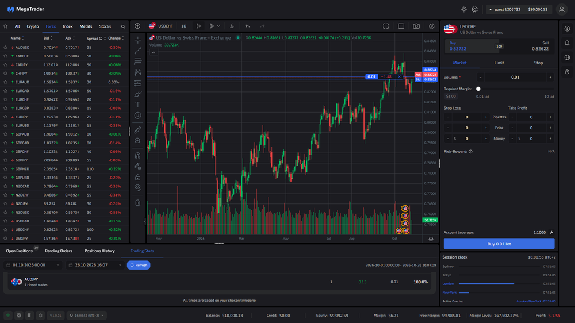This screenshot has height=323, width=575.
Task: Open the Positions History tab
Action: click(x=99, y=251)
